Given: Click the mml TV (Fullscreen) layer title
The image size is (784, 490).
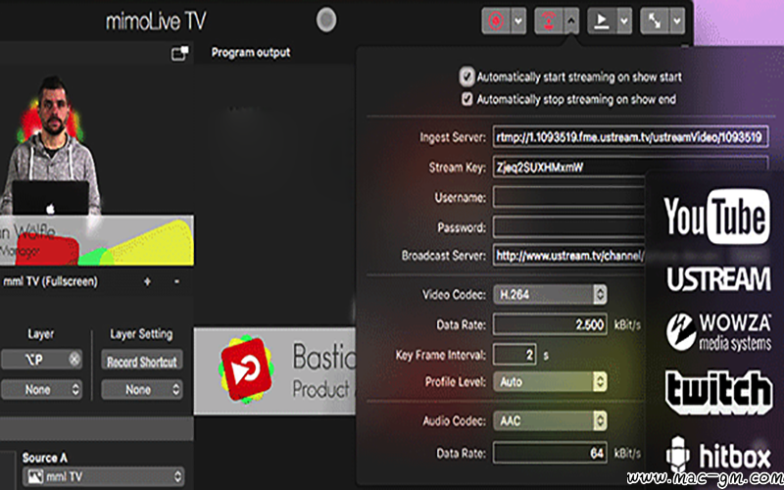Looking at the screenshot, I should [51, 281].
